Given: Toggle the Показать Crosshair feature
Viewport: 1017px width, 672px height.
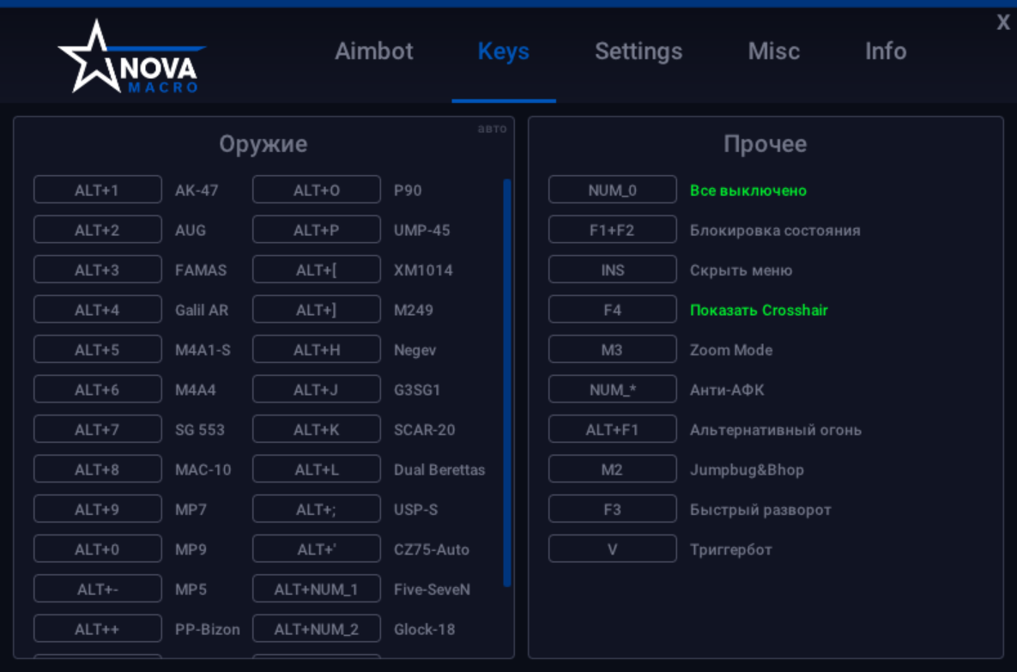Looking at the screenshot, I should point(612,309).
